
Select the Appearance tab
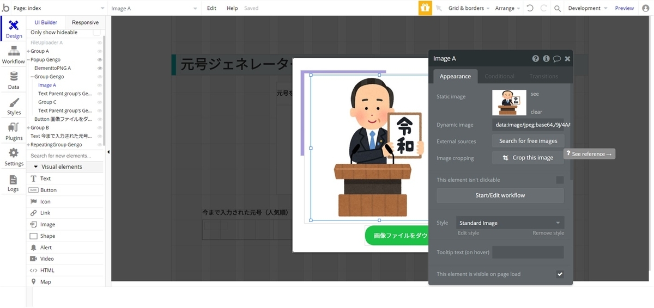(x=456, y=76)
